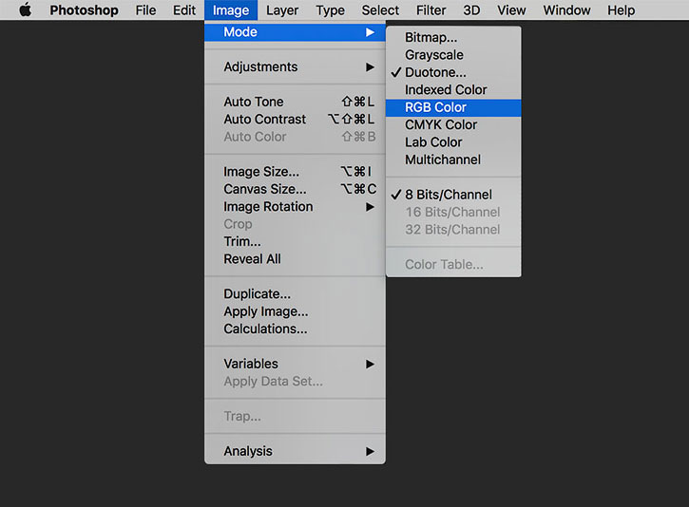
Task: Expand the Analysis submenu
Action: [x=295, y=451]
